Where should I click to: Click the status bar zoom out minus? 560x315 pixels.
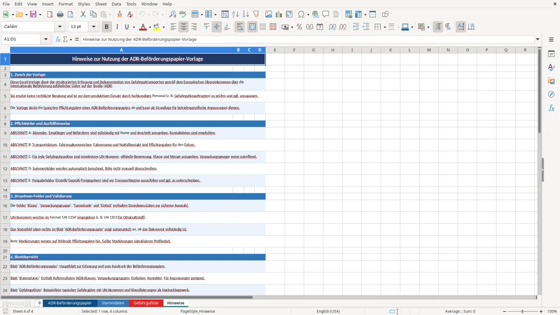pos(504,311)
